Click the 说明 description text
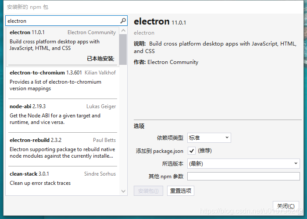 point(215,47)
